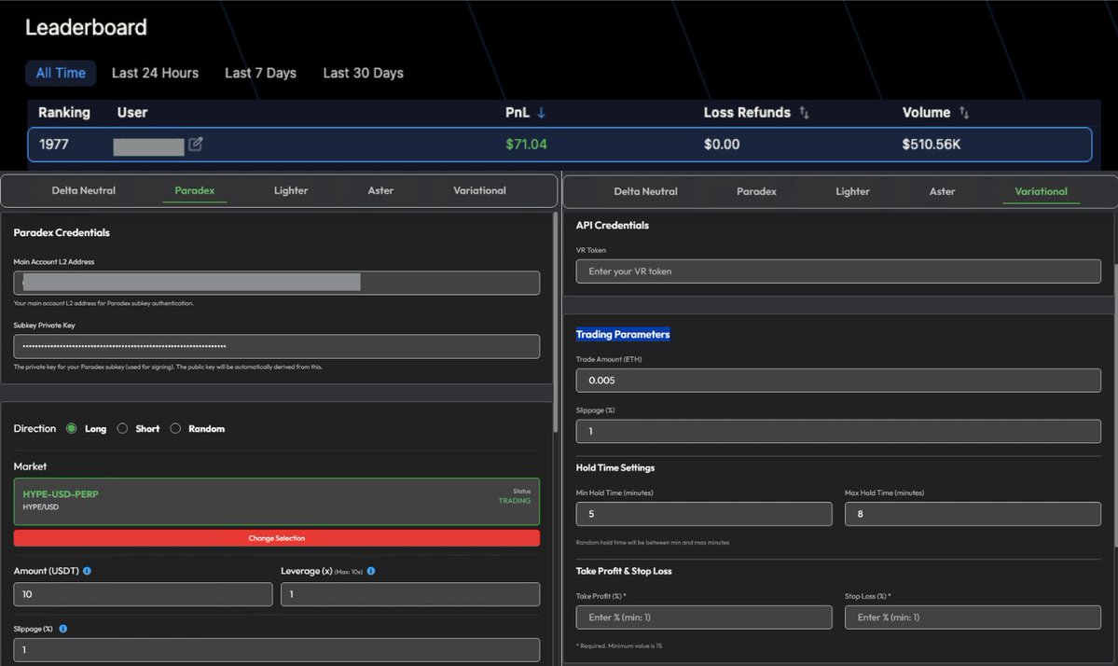Switch to Last 30 Days tab
Screen dimensions: 1118x666
[363, 73]
